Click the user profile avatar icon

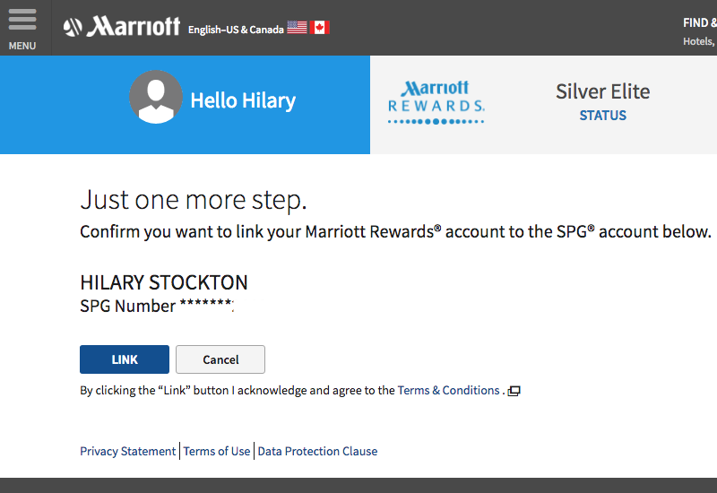[x=156, y=97]
